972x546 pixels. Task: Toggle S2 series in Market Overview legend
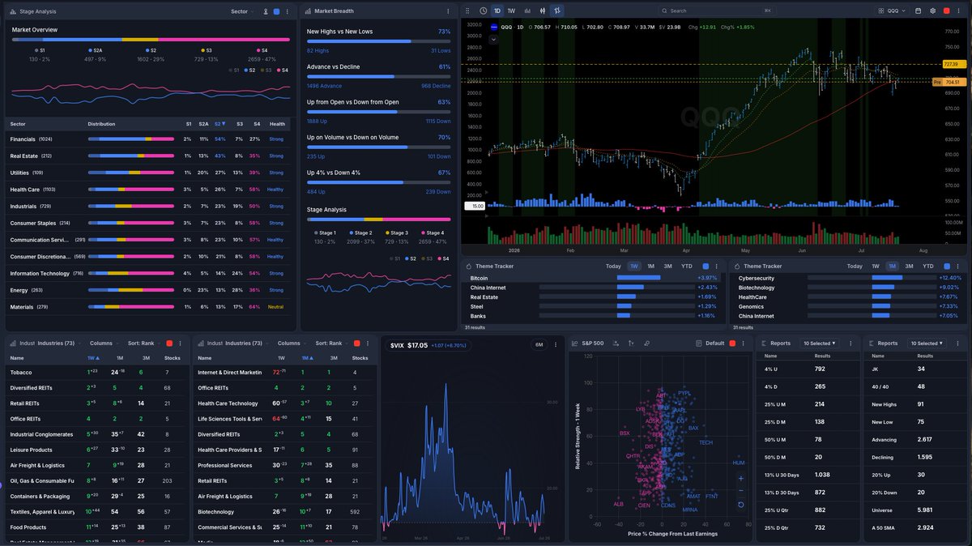(x=249, y=70)
